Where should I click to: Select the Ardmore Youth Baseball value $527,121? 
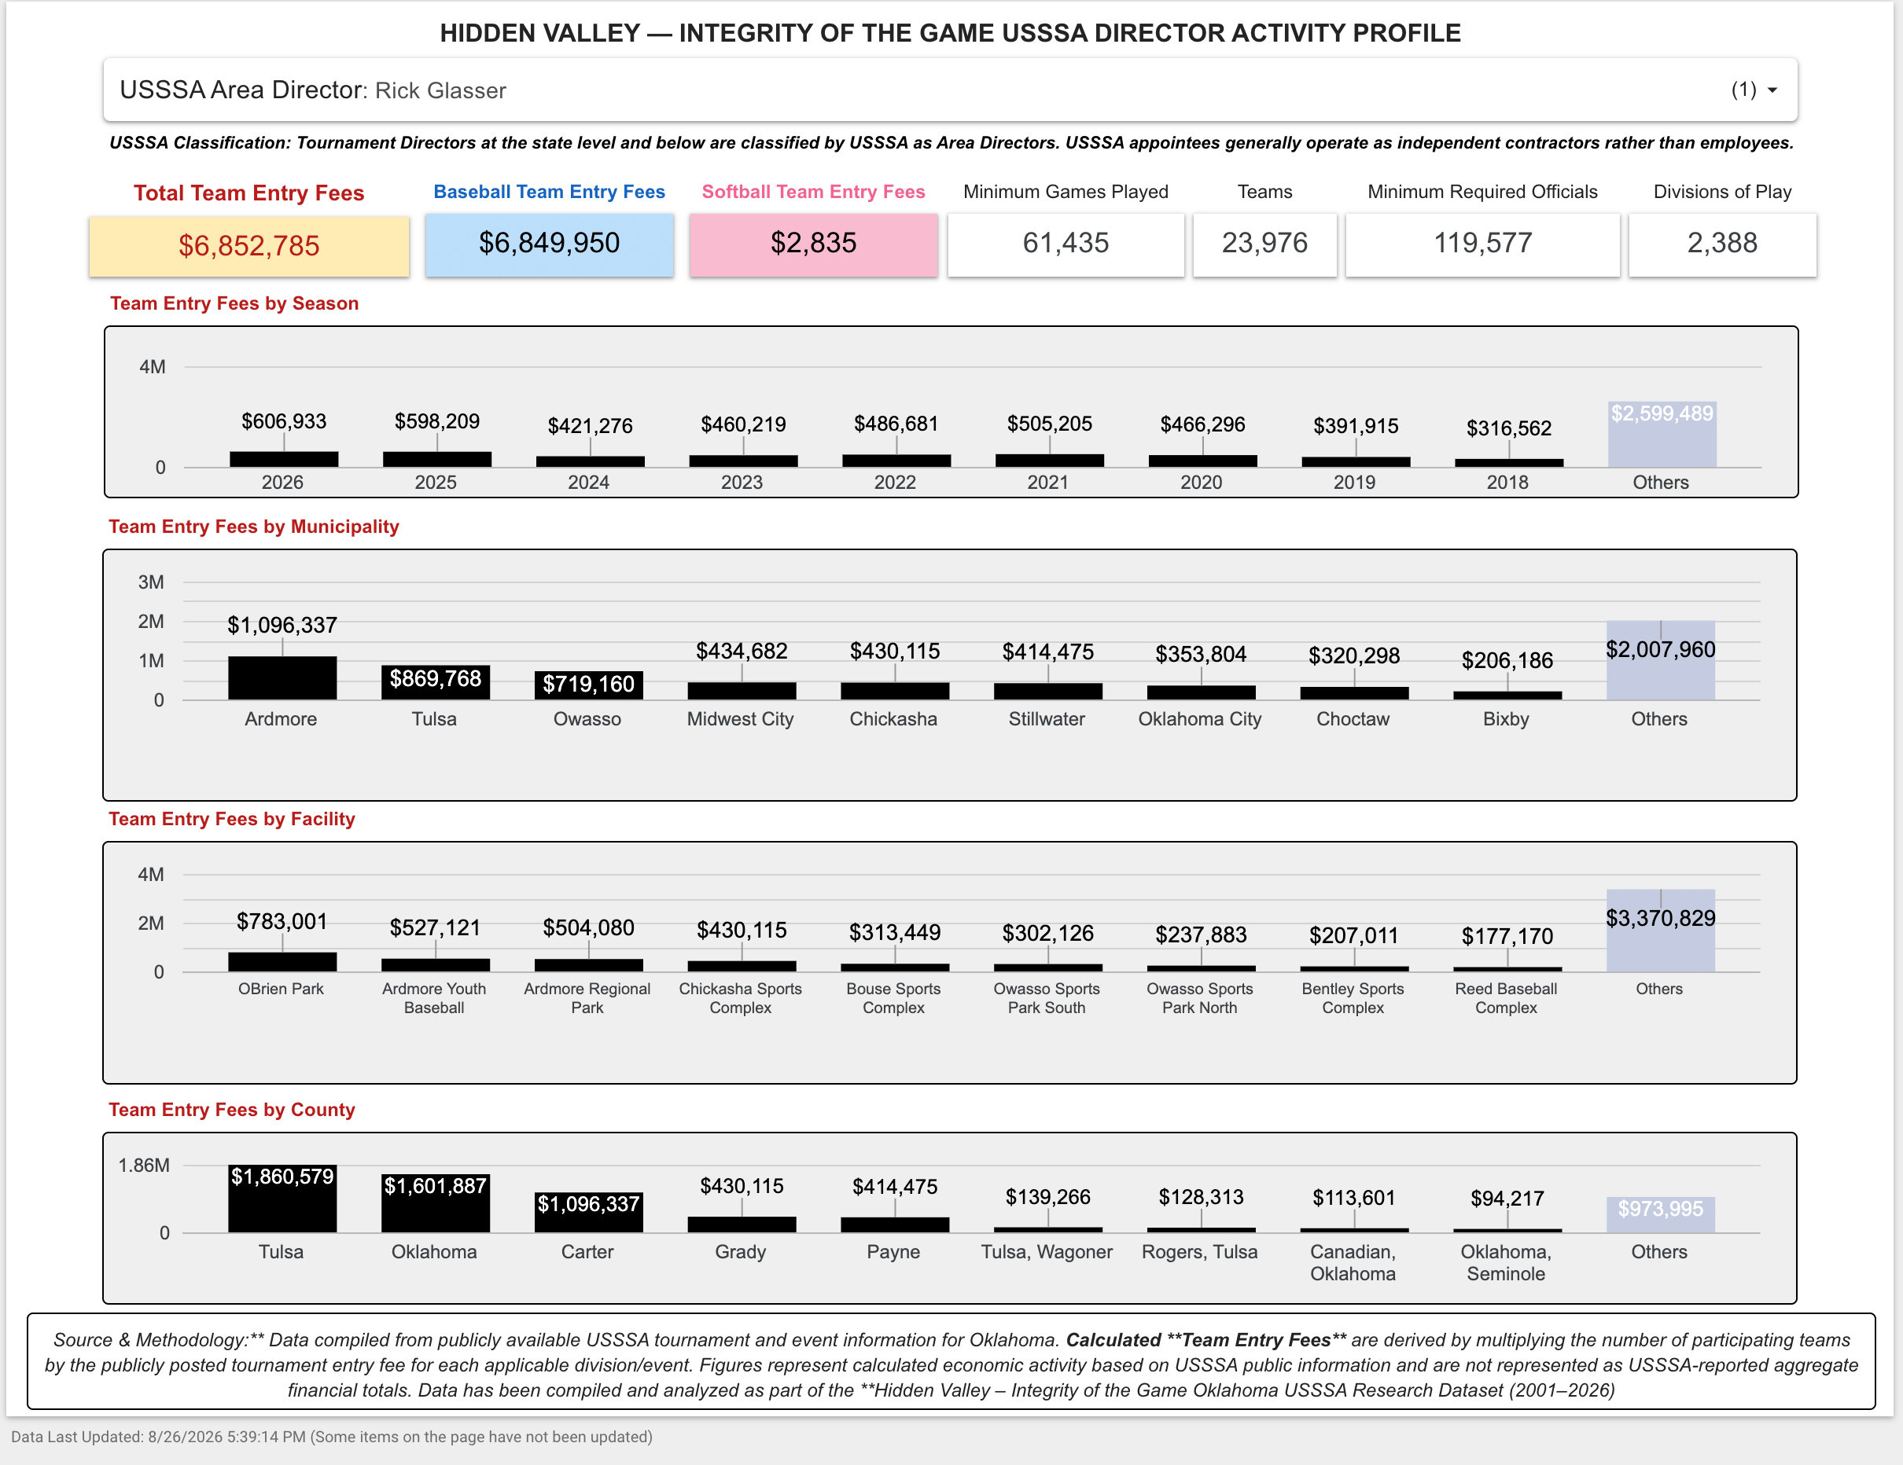436,927
